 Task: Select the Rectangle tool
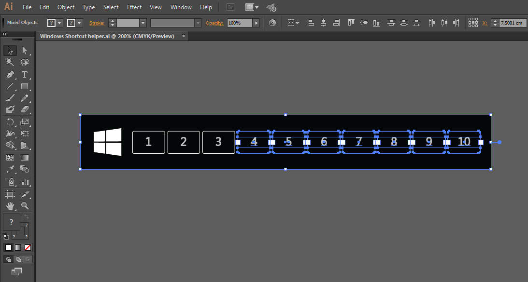[x=25, y=87]
